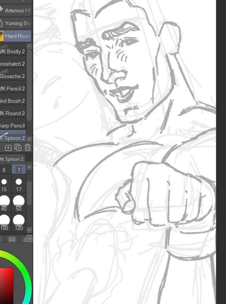Screen dimensions: 226x304
Task: Click the brush size scroll-up arrow
Action: click(x=29, y=167)
